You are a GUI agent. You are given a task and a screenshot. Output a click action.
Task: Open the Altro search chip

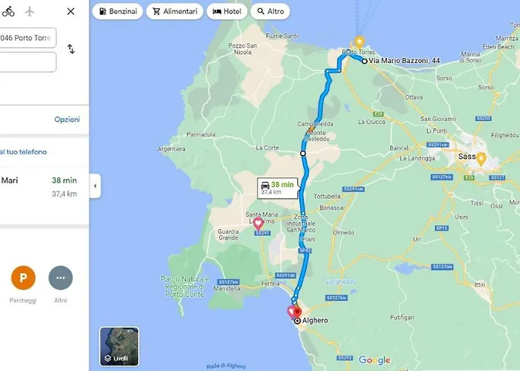[270, 11]
